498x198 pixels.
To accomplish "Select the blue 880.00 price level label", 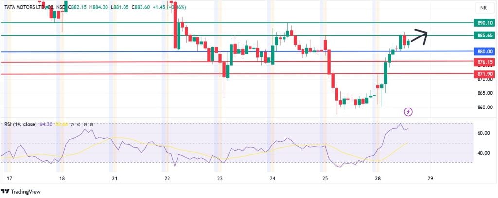I will coord(484,51).
